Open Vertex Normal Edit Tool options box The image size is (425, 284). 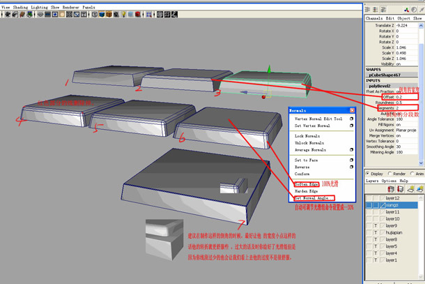click(351, 119)
